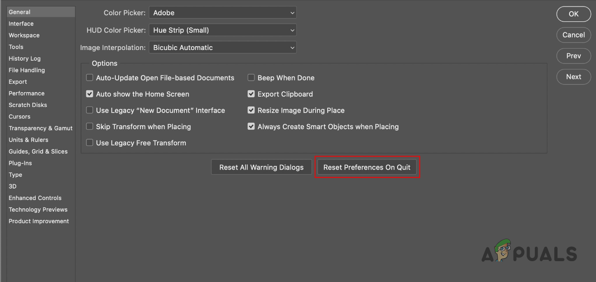Viewport: 596px width, 282px height.
Task: Disable Always Create Smart Objects when Placing
Action: pos(251,126)
